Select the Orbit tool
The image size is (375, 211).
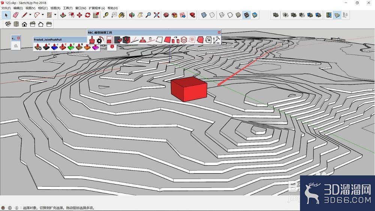click(x=132, y=15)
